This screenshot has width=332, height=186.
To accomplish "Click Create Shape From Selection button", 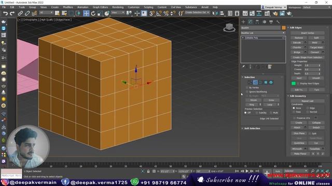I will pos(308,57).
